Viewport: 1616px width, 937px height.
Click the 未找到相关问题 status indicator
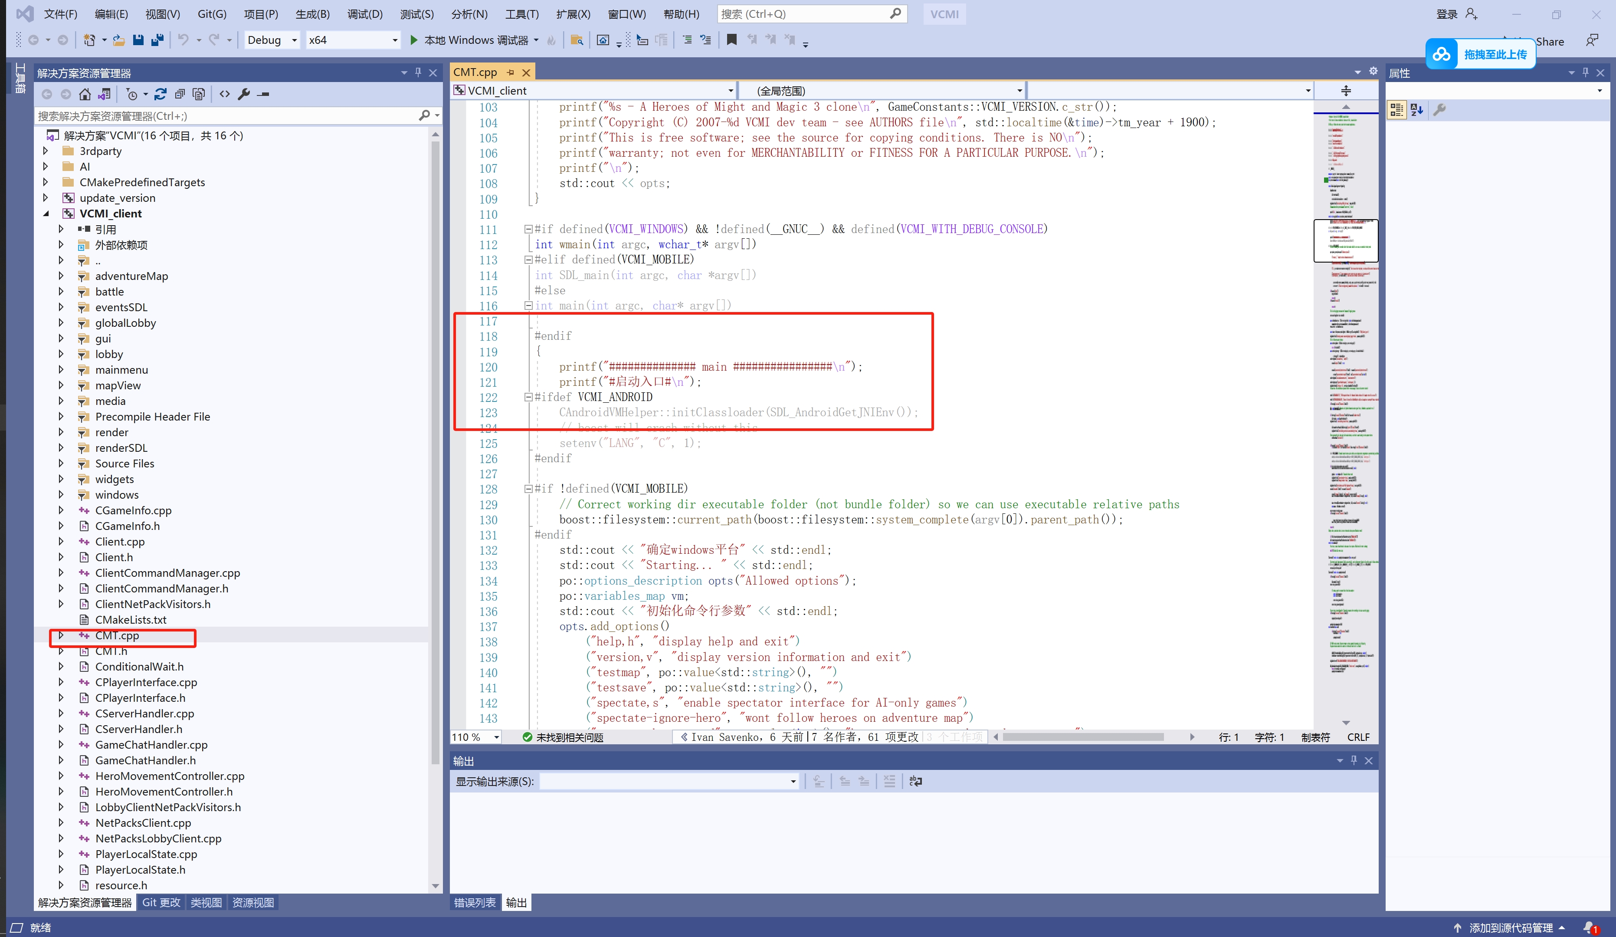[563, 737]
